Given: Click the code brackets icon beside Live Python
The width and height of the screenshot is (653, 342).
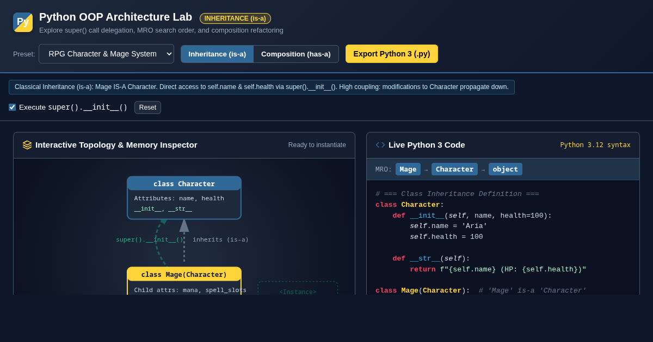Looking at the screenshot, I should click(x=380, y=145).
